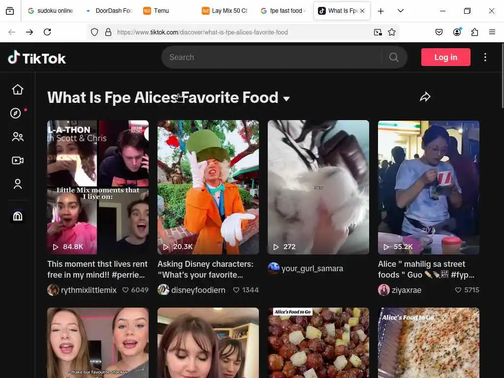Open the Following people icon
This screenshot has width=504, height=378.
(18, 137)
